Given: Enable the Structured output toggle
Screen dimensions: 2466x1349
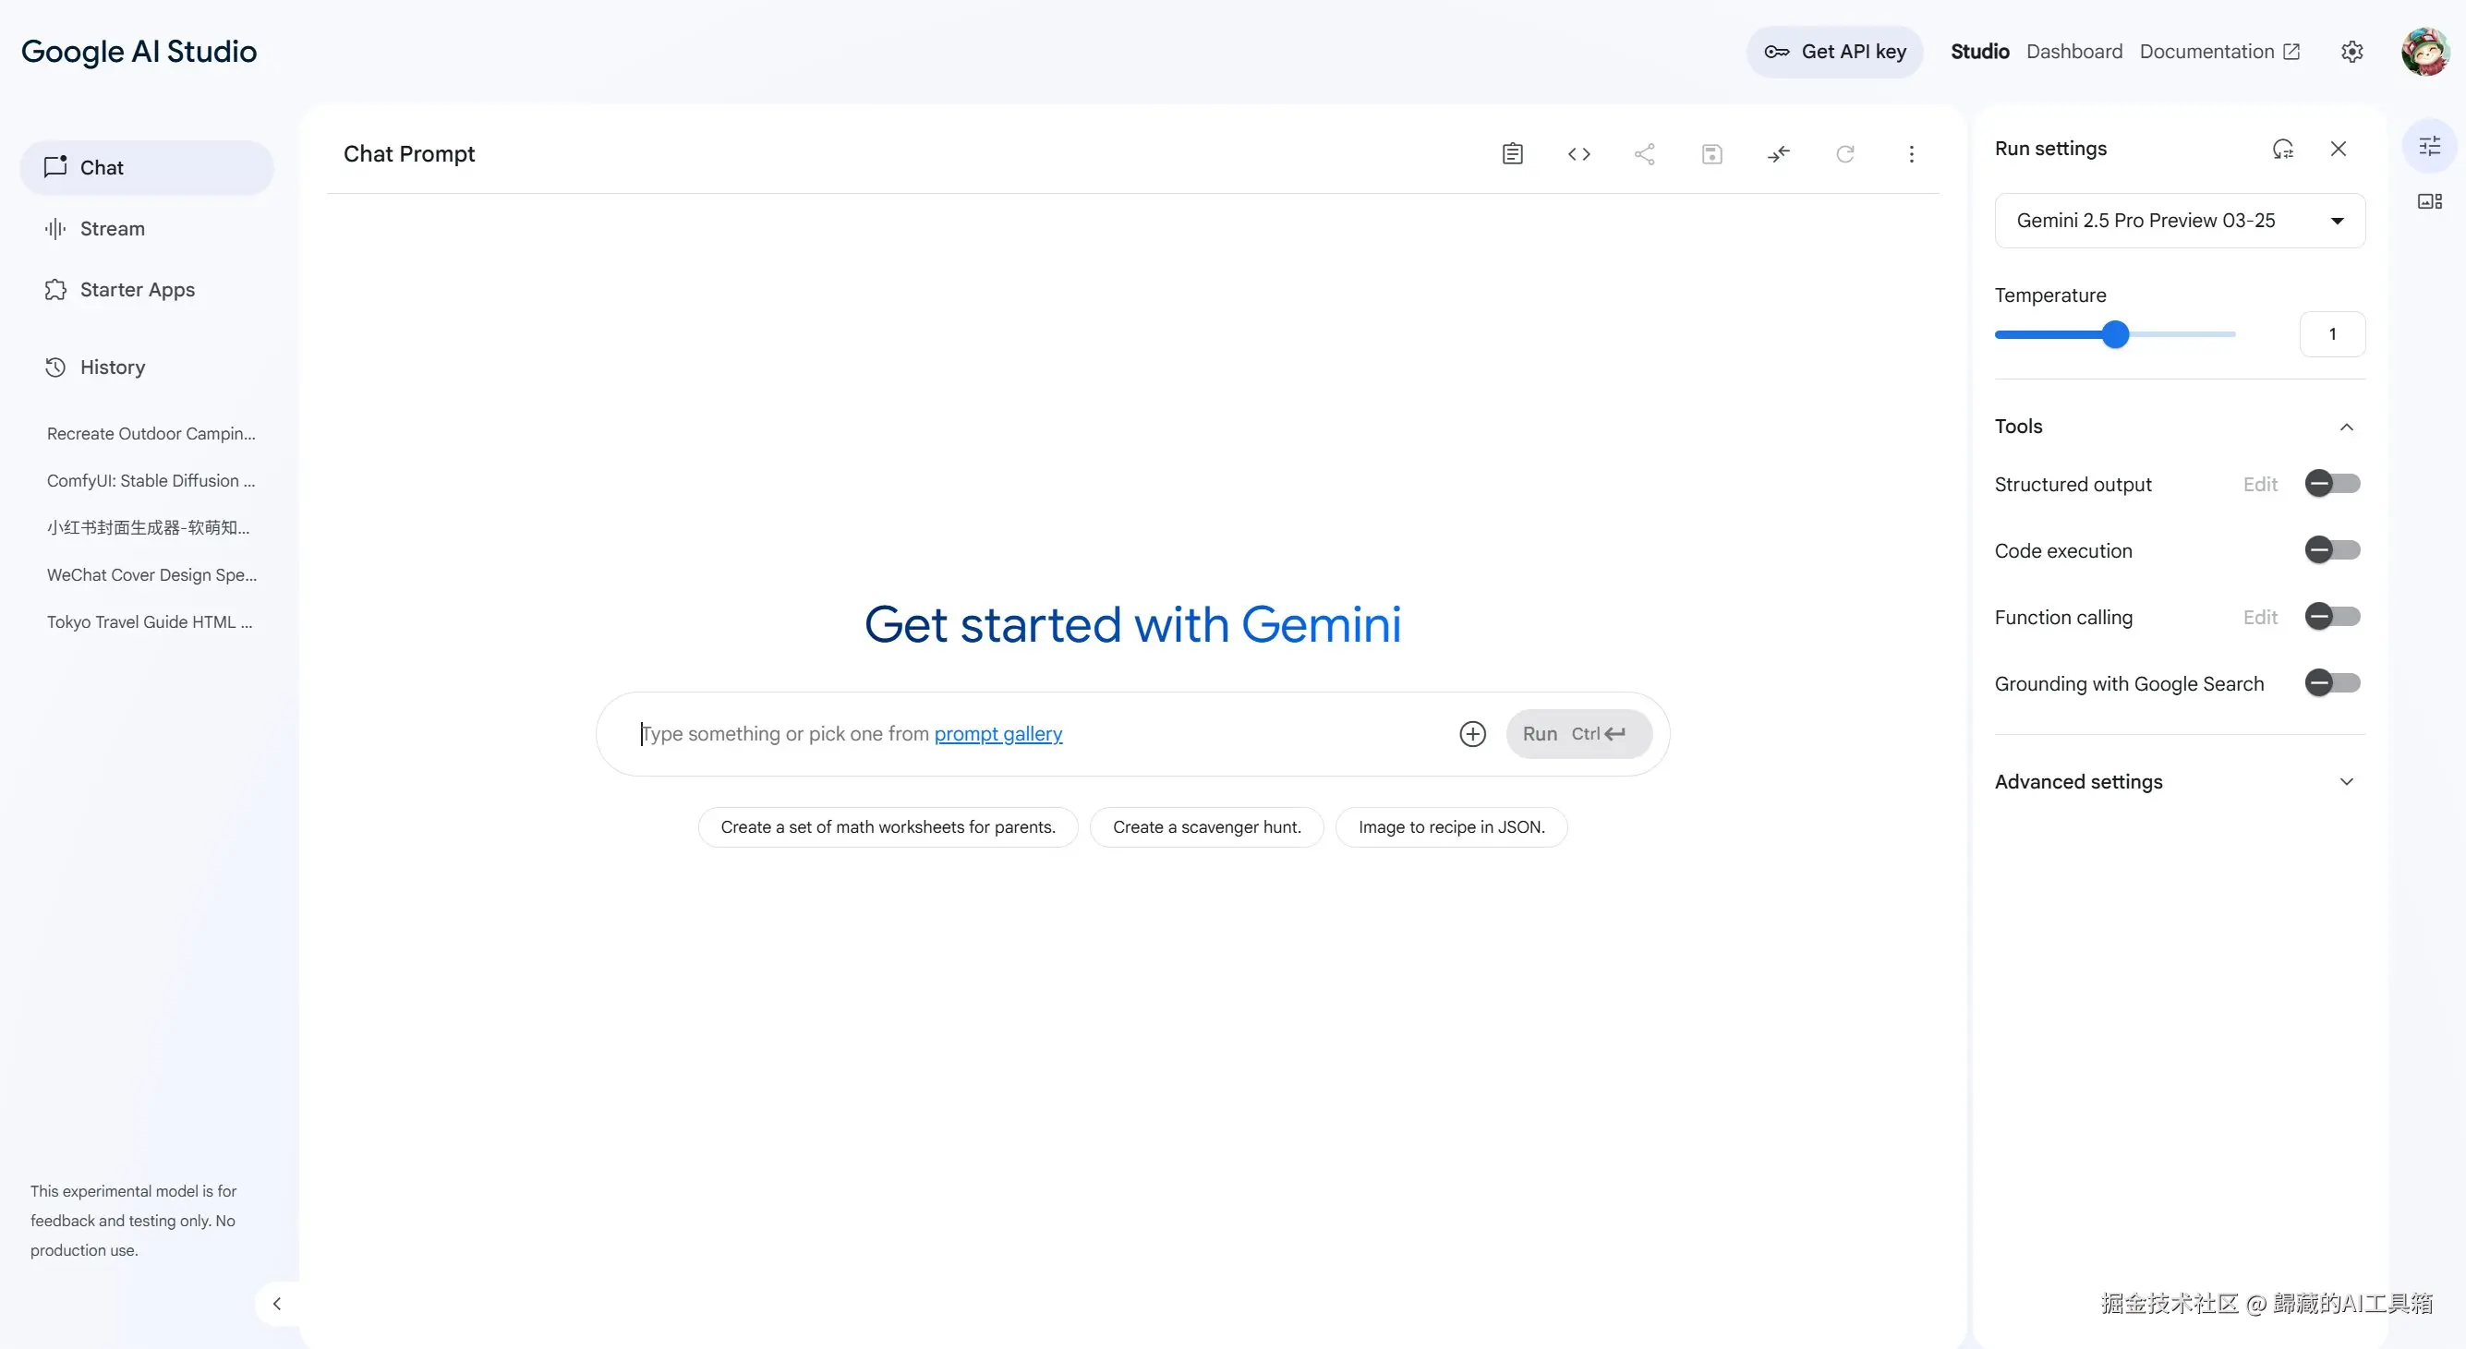Looking at the screenshot, I should point(2332,484).
